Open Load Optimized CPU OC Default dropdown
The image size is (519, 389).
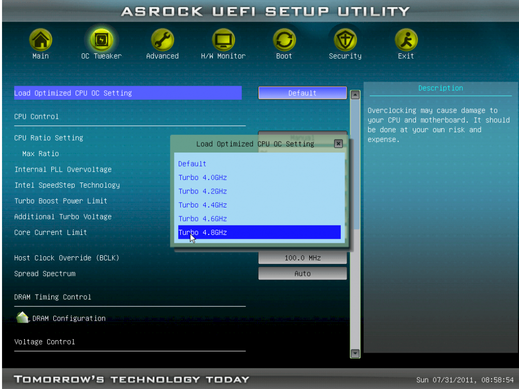click(x=302, y=93)
